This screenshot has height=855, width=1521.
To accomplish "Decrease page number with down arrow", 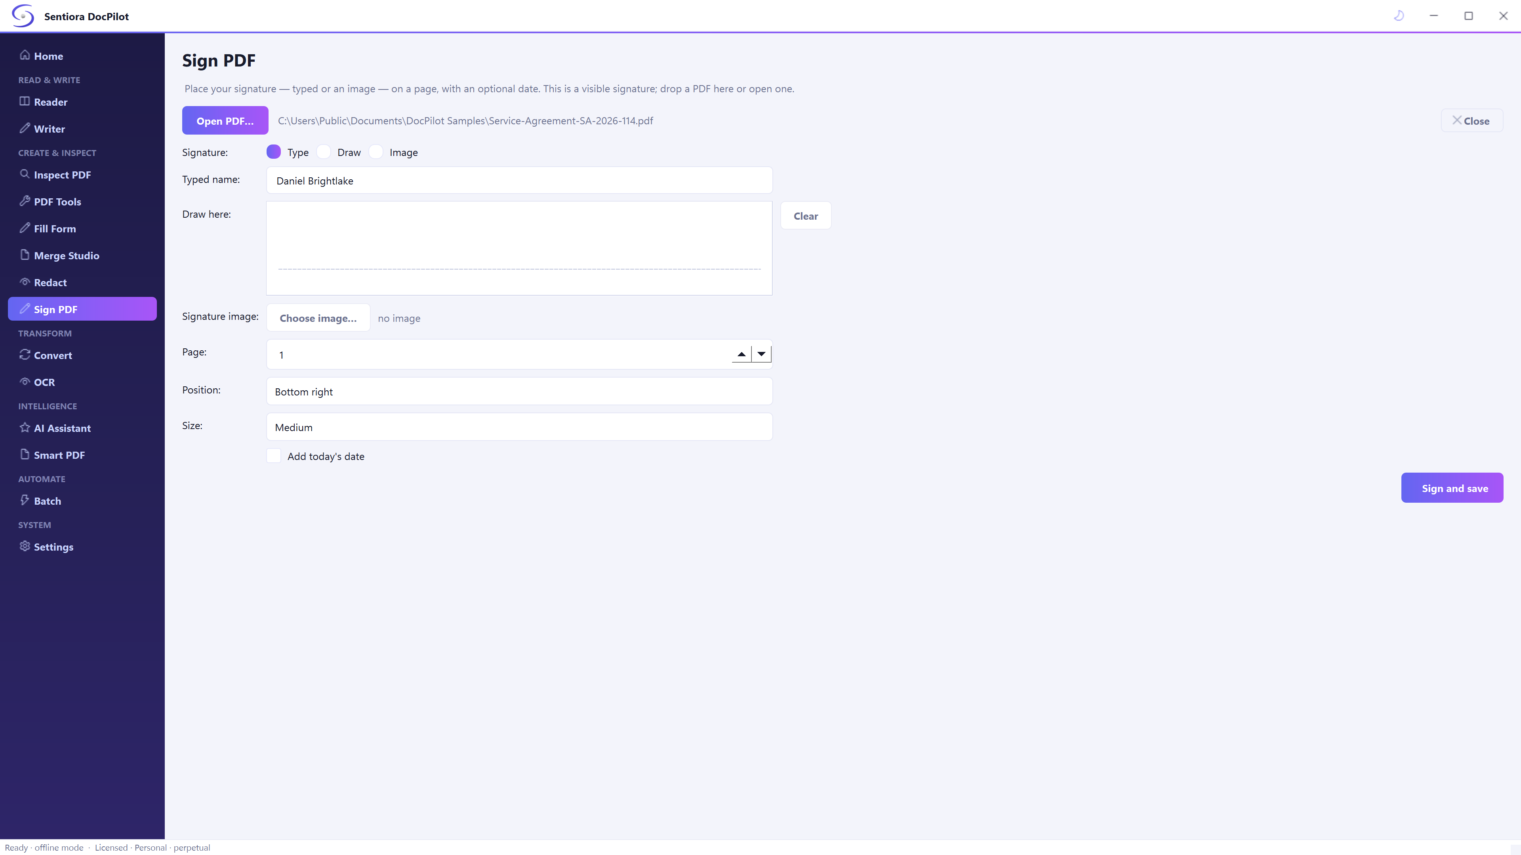I will [x=762, y=354].
